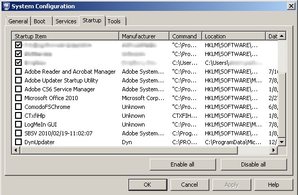Click the horizontal scrollbar right arrow
298x195 pixels.
[274, 150]
